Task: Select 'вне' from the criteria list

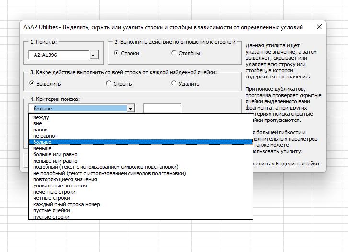Action: pyautogui.click(x=37, y=124)
